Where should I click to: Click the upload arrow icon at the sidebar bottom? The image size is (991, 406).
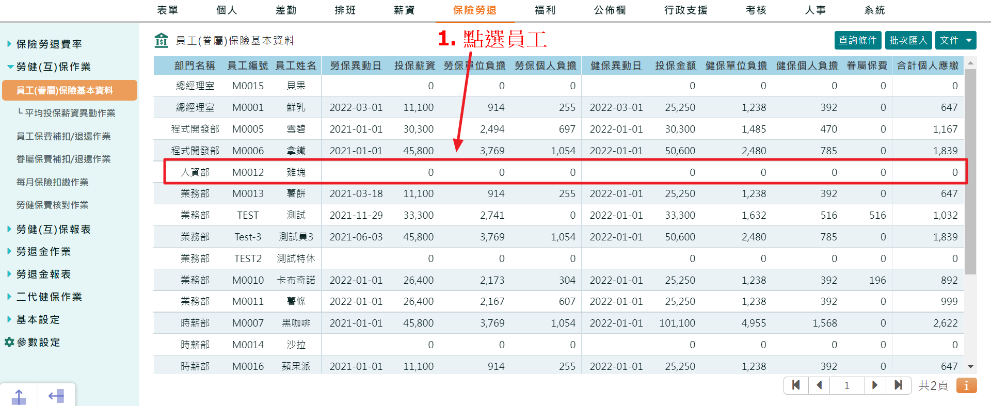(19, 396)
